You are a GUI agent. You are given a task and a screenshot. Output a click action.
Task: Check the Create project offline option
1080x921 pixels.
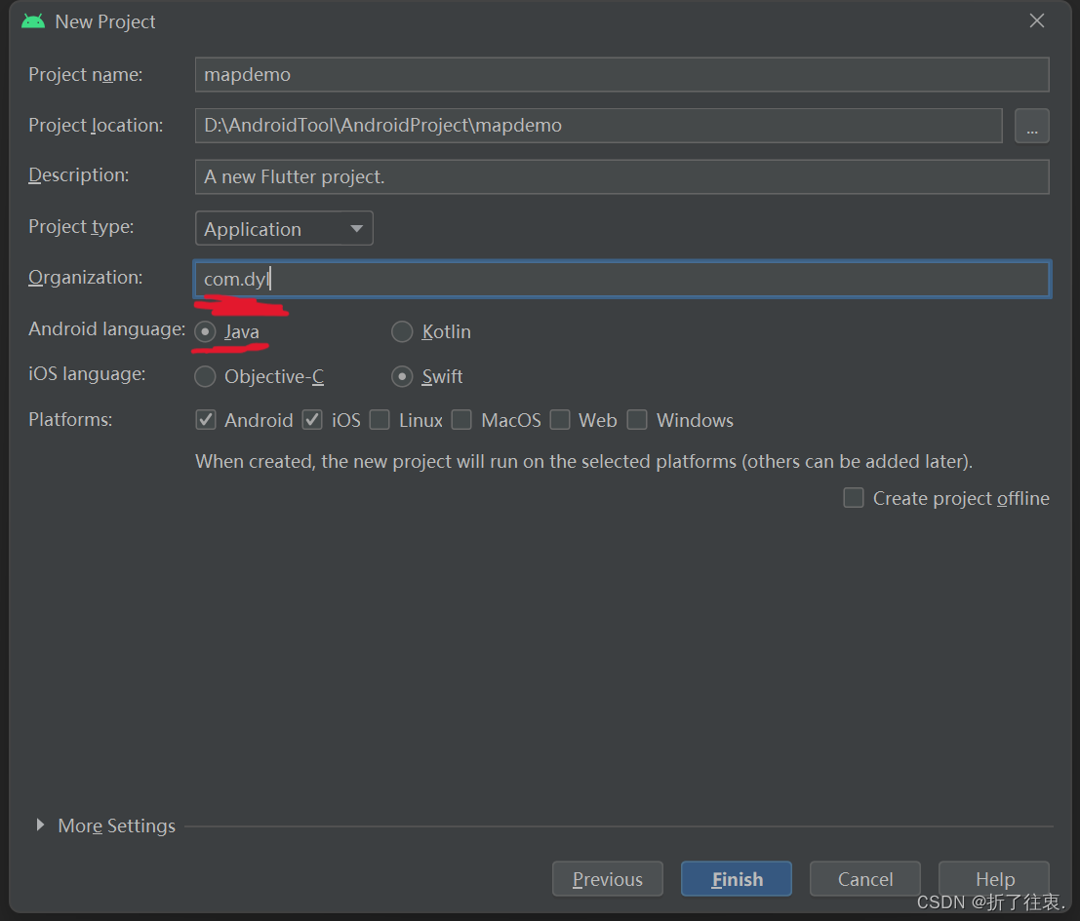click(854, 497)
